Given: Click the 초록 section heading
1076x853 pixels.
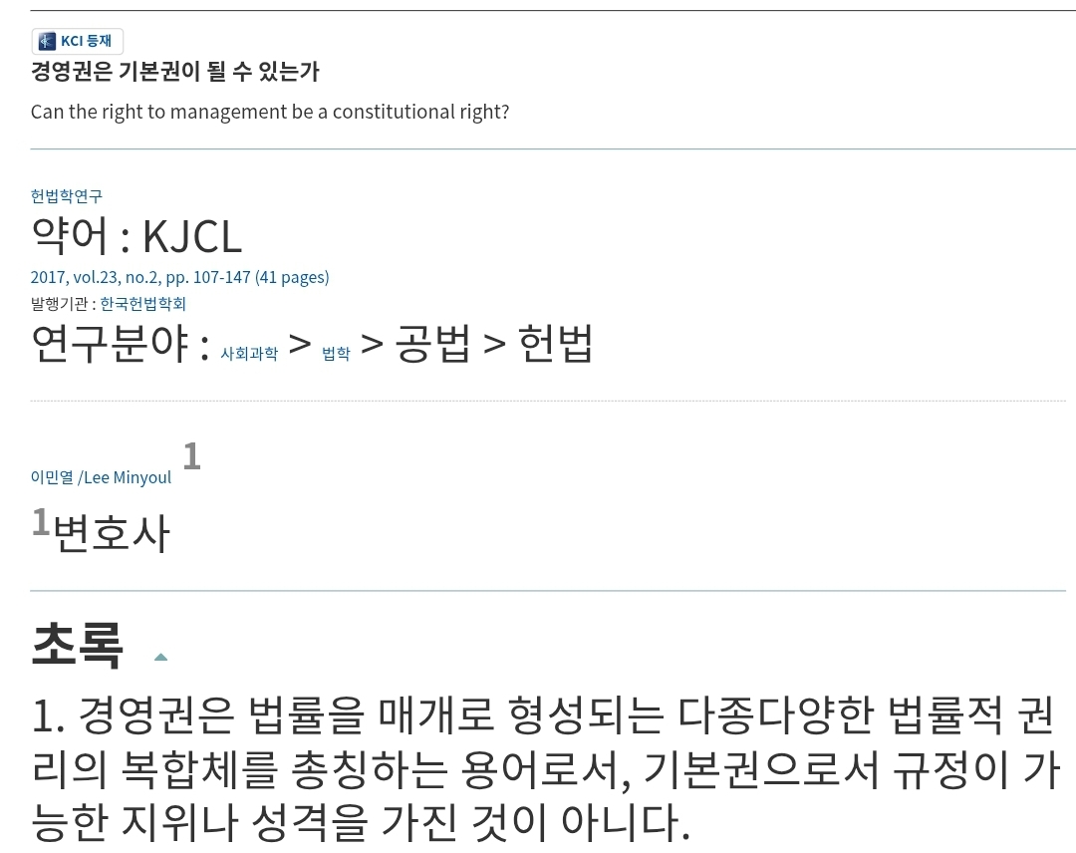Looking at the screenshot, I should [x=78, y=645].
